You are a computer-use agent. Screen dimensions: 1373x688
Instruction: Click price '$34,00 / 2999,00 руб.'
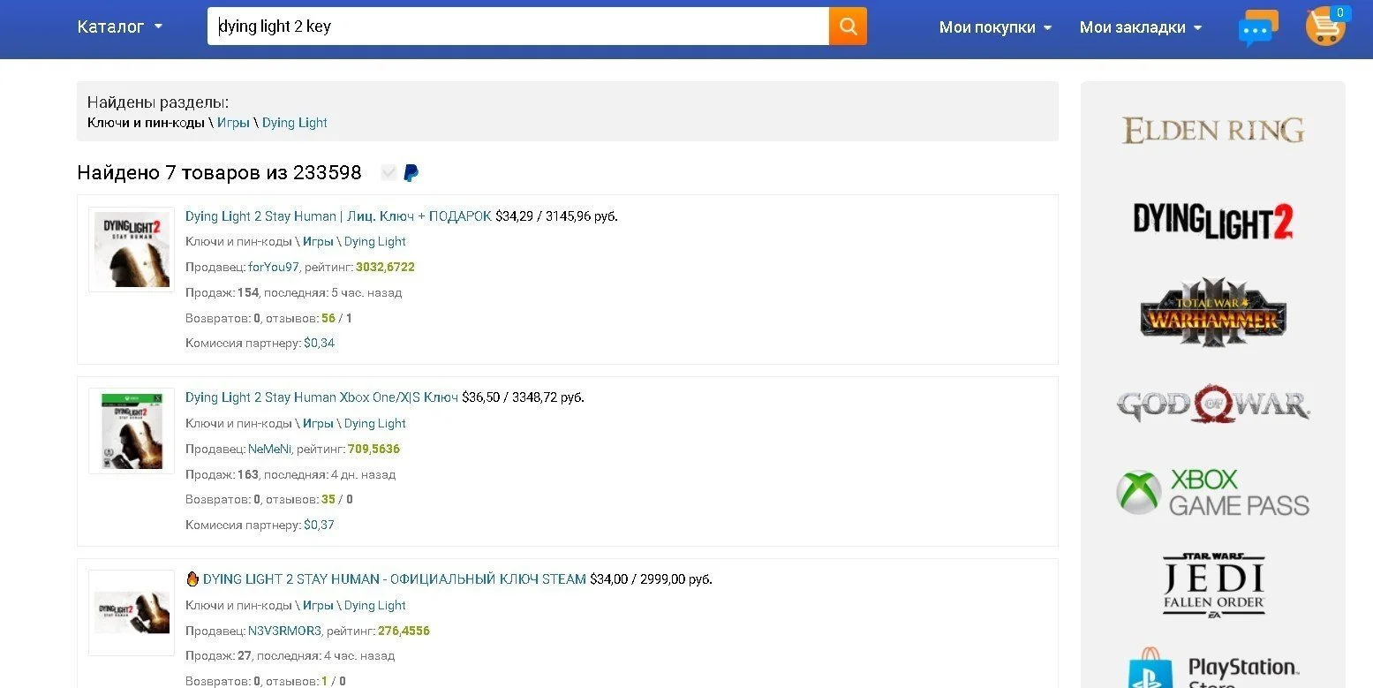[x=651, y=579]
